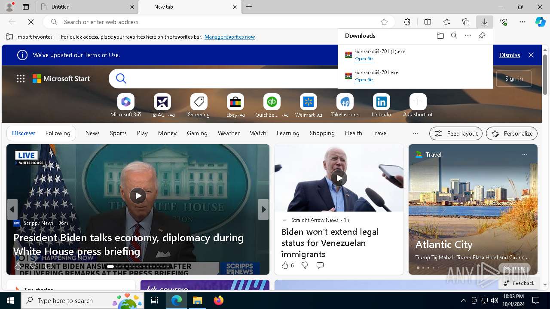This screenshot has height=309, width=550.
Task: Open Microsoft apps grid launcher
Action: (20, 79)
